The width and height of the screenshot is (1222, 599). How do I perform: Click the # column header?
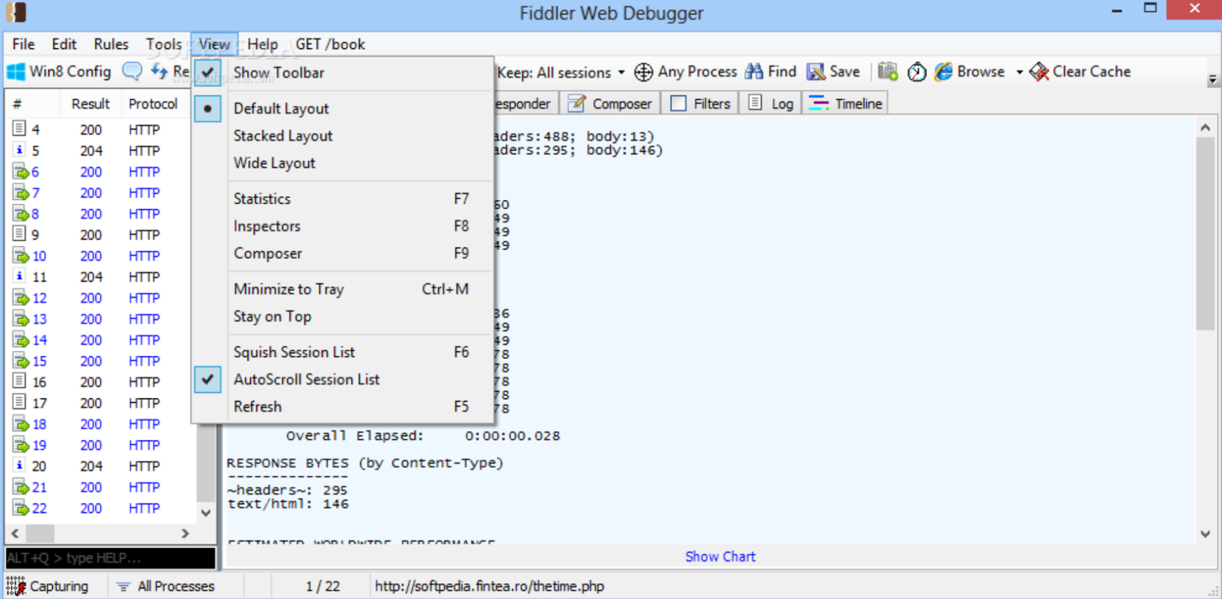[33, 104]
